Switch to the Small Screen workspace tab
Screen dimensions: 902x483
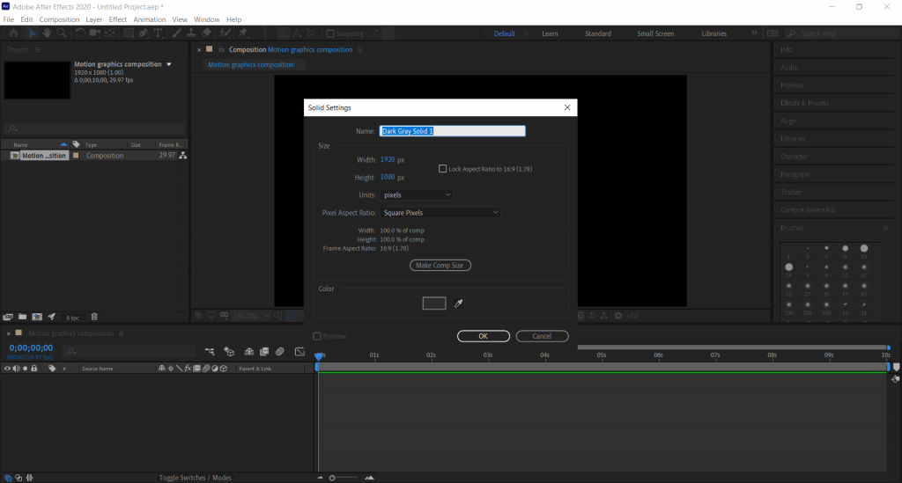point(655,33)
